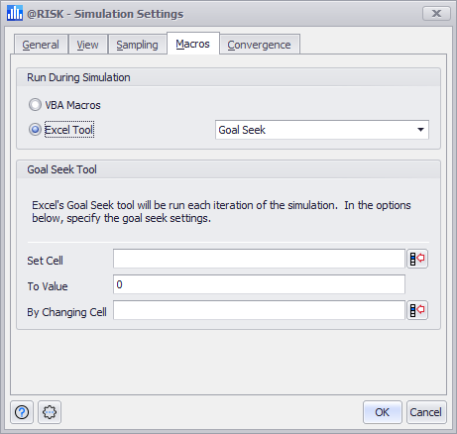This screenshot has height=434, width=457.
Task: Open the Sampling tab
Action: pyautogui.click(x=137, y=45)
